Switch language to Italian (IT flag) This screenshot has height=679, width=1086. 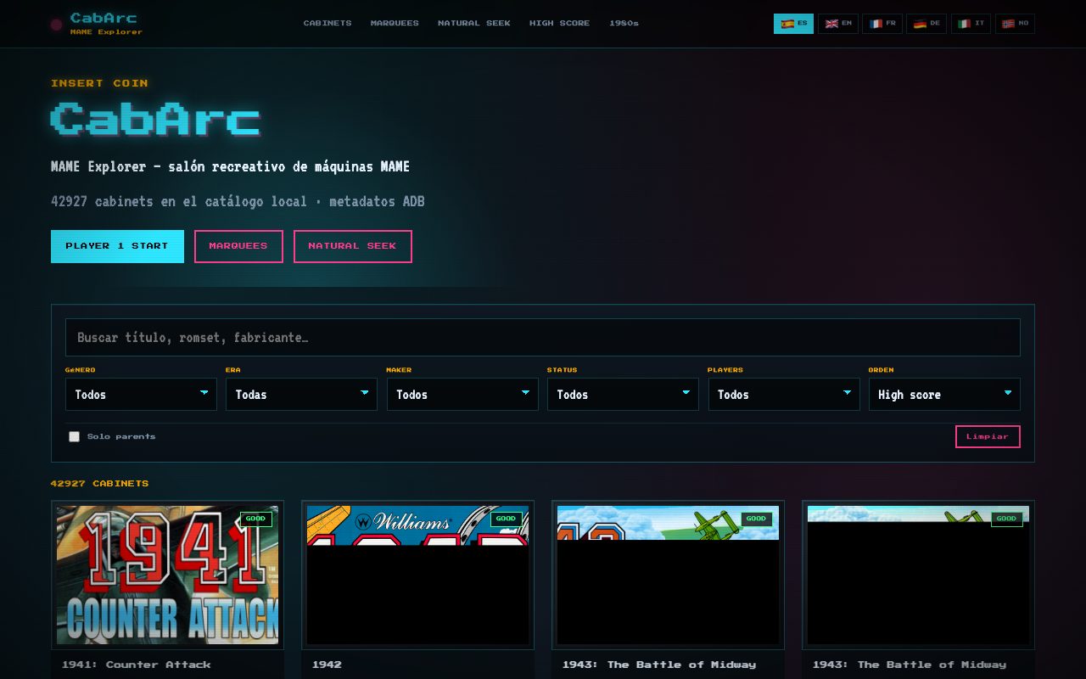[x=971, y=24]
